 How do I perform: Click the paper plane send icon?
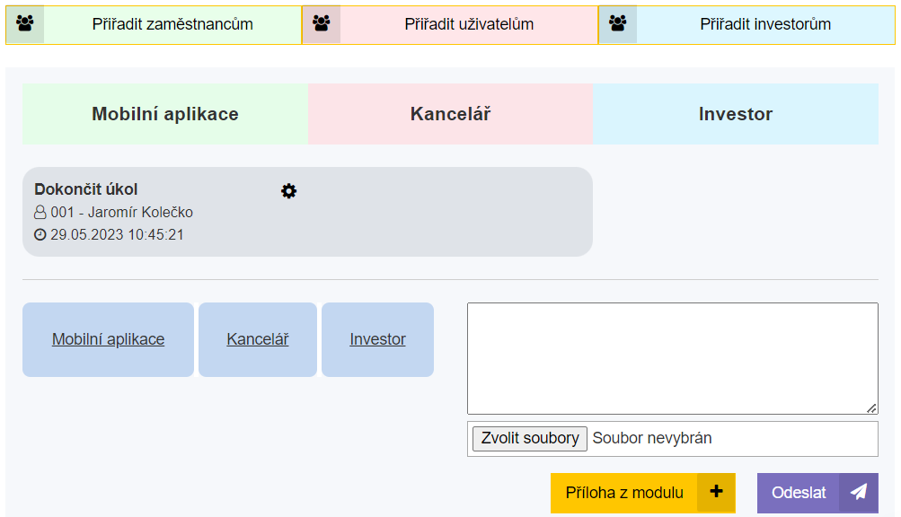pyautogui.click(x=859, y=492)
